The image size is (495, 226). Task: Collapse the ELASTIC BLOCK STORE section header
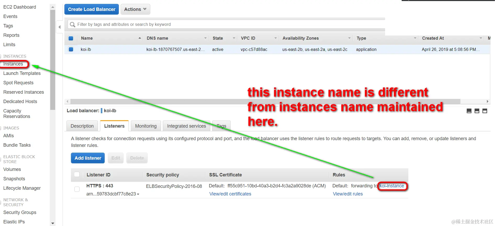[19, 159]
